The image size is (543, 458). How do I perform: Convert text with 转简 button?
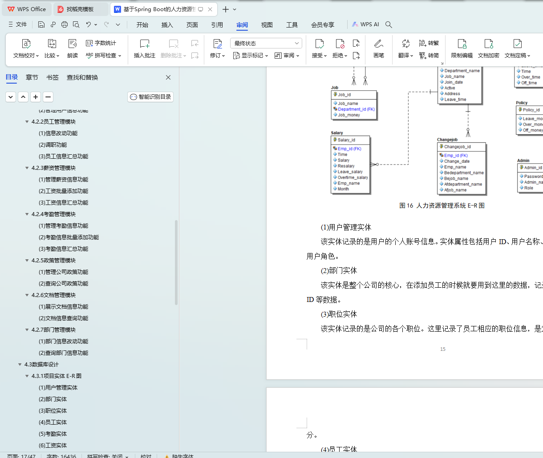click(x=429, y=56)
